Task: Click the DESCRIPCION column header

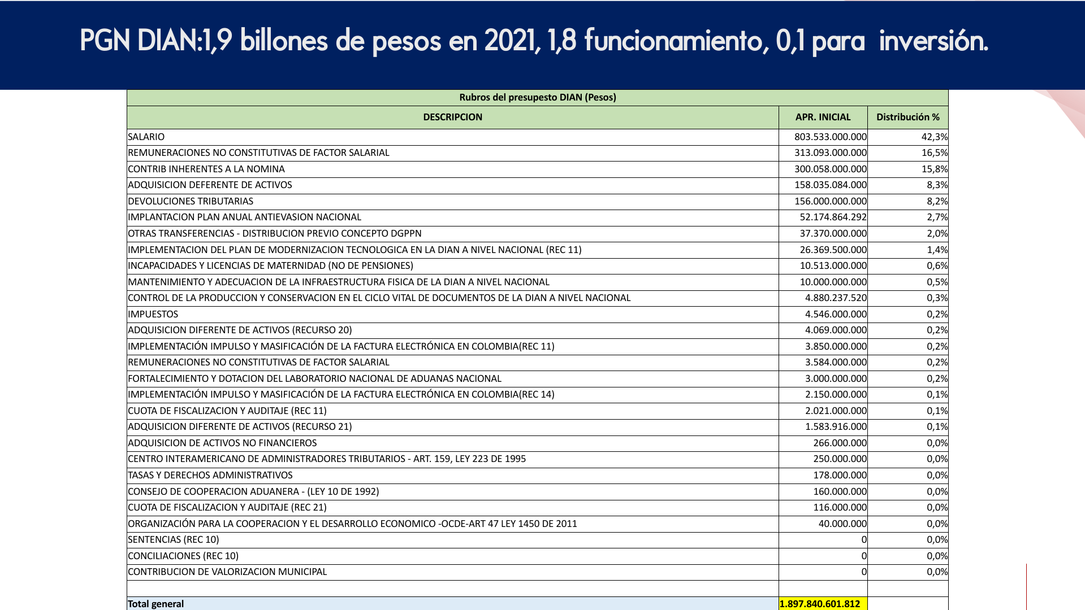Action: click(453, 117)
